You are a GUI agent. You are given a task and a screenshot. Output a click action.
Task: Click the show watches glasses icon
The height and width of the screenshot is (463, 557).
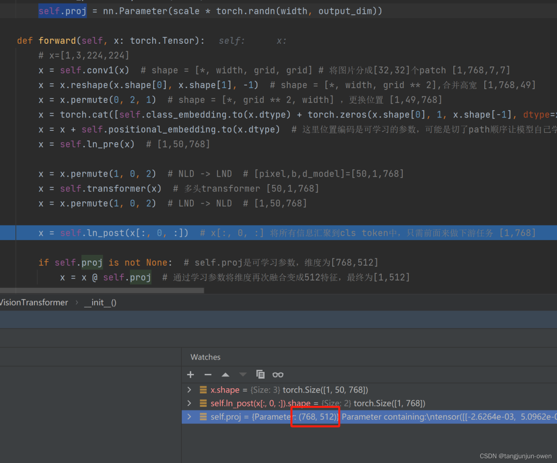pos(278,374)
